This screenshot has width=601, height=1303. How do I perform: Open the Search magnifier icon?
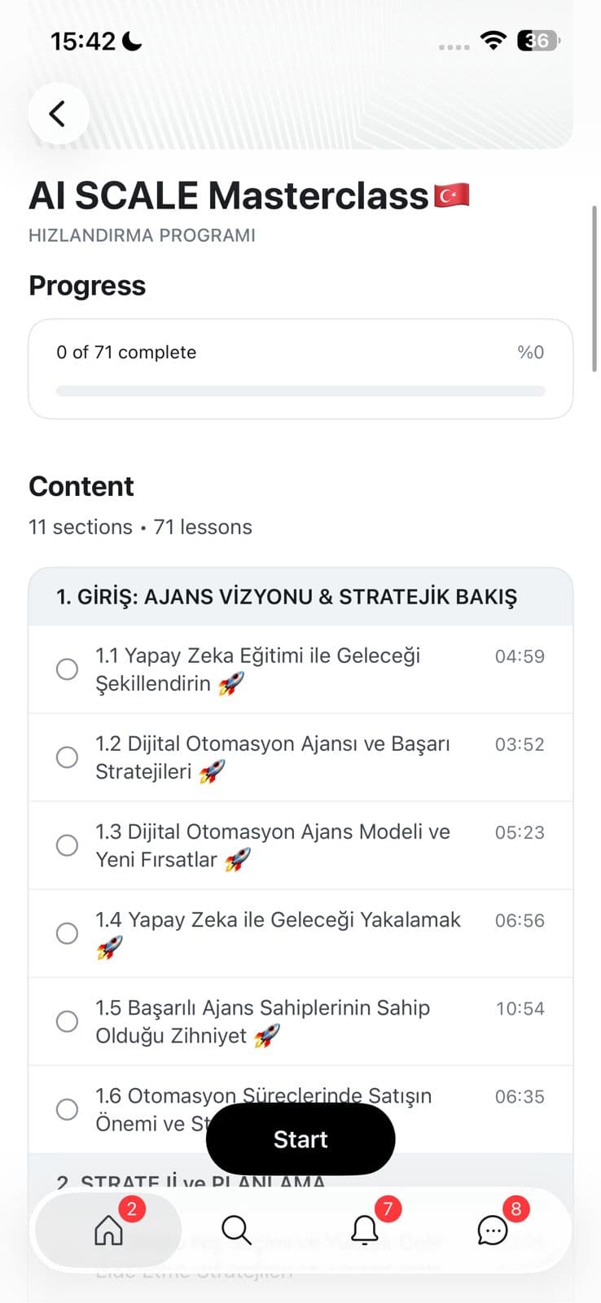click(236, 1230)
